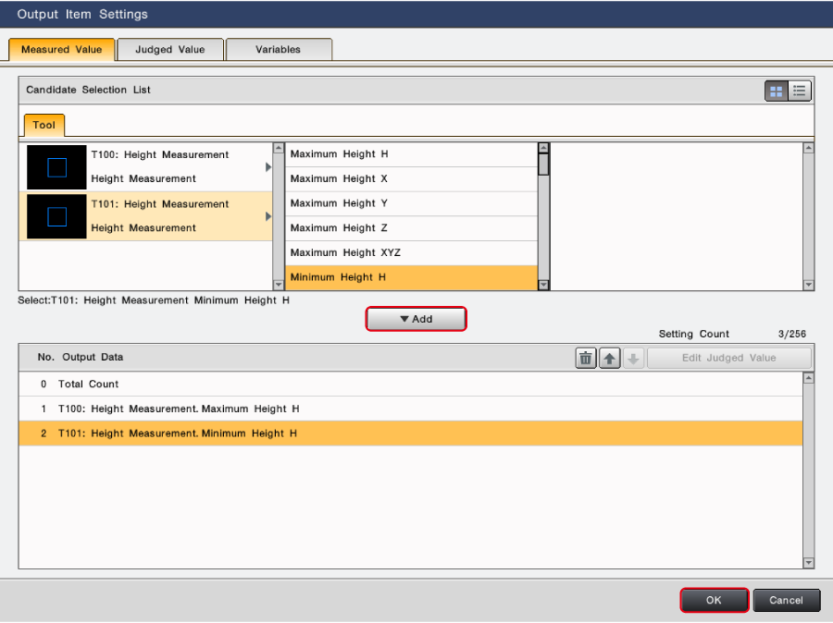
Task: Open the Variables tab
Action: click(x=279, y=50)
